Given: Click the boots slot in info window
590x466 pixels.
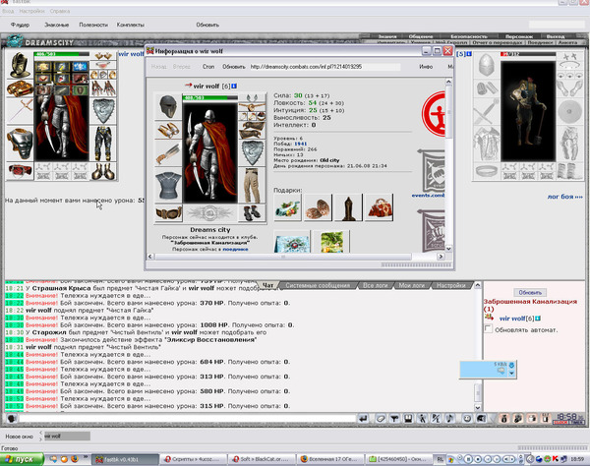Looking at the screenshot, I should (252, 213).
